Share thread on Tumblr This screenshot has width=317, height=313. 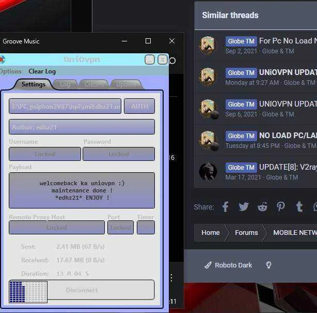(299, 206)
